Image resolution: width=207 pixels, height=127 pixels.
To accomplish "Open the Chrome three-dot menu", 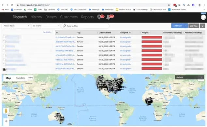I will click(204, 5).
